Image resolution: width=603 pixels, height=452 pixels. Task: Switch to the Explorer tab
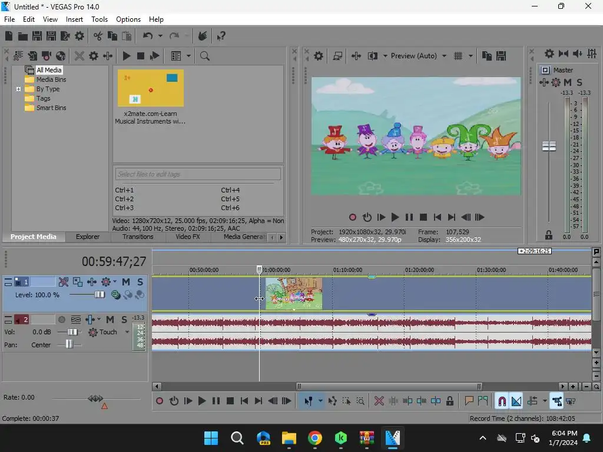[88, 237]
